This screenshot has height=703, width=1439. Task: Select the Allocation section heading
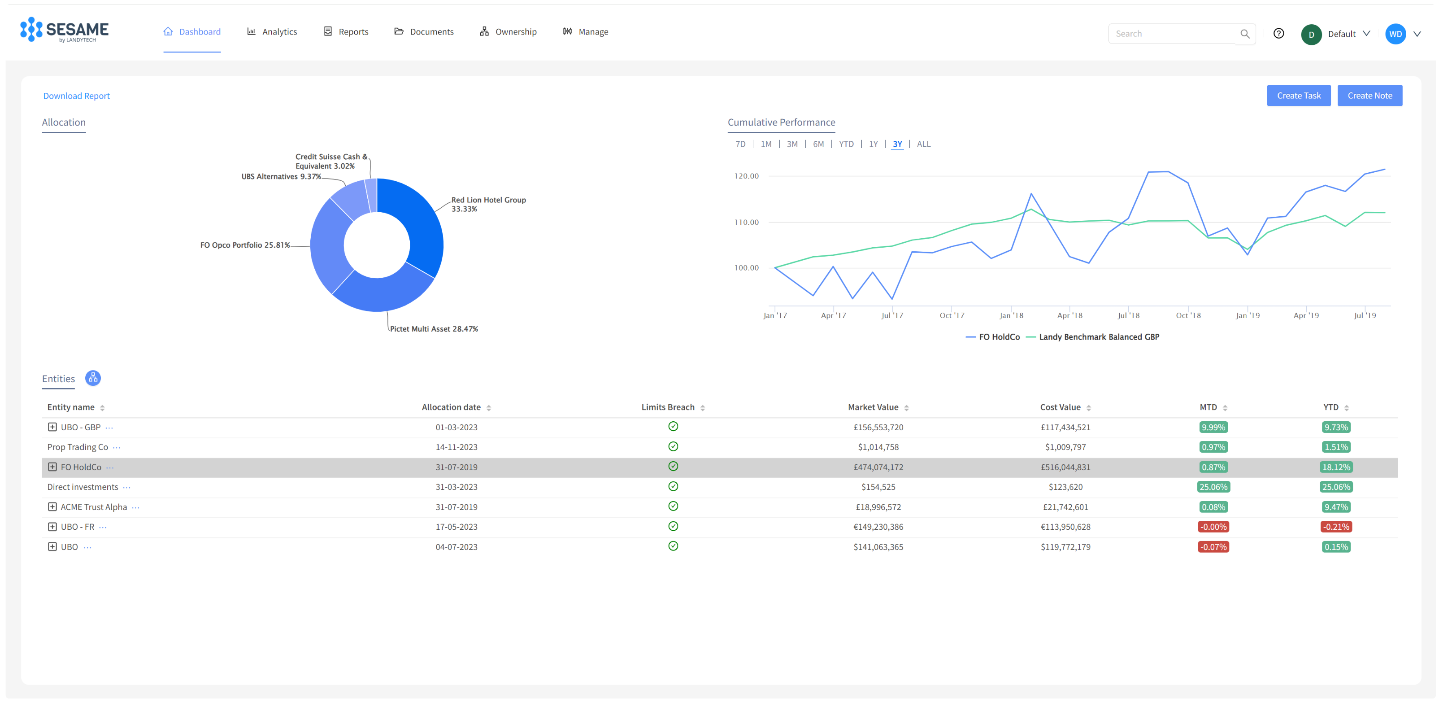pos(64,122)
